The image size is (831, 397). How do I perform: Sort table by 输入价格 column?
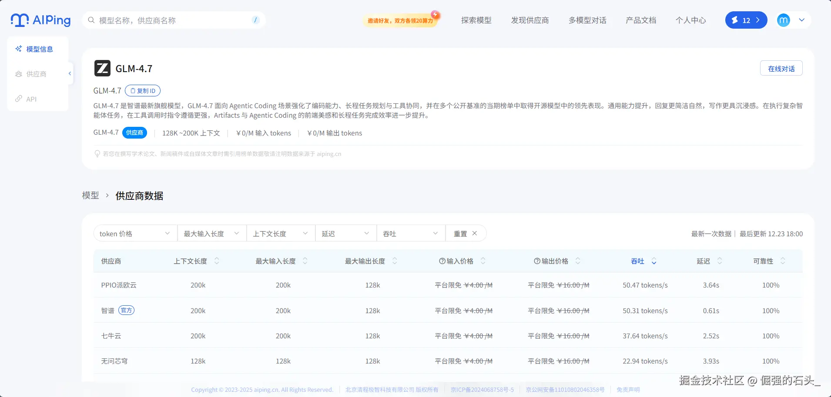pos(483,261)
